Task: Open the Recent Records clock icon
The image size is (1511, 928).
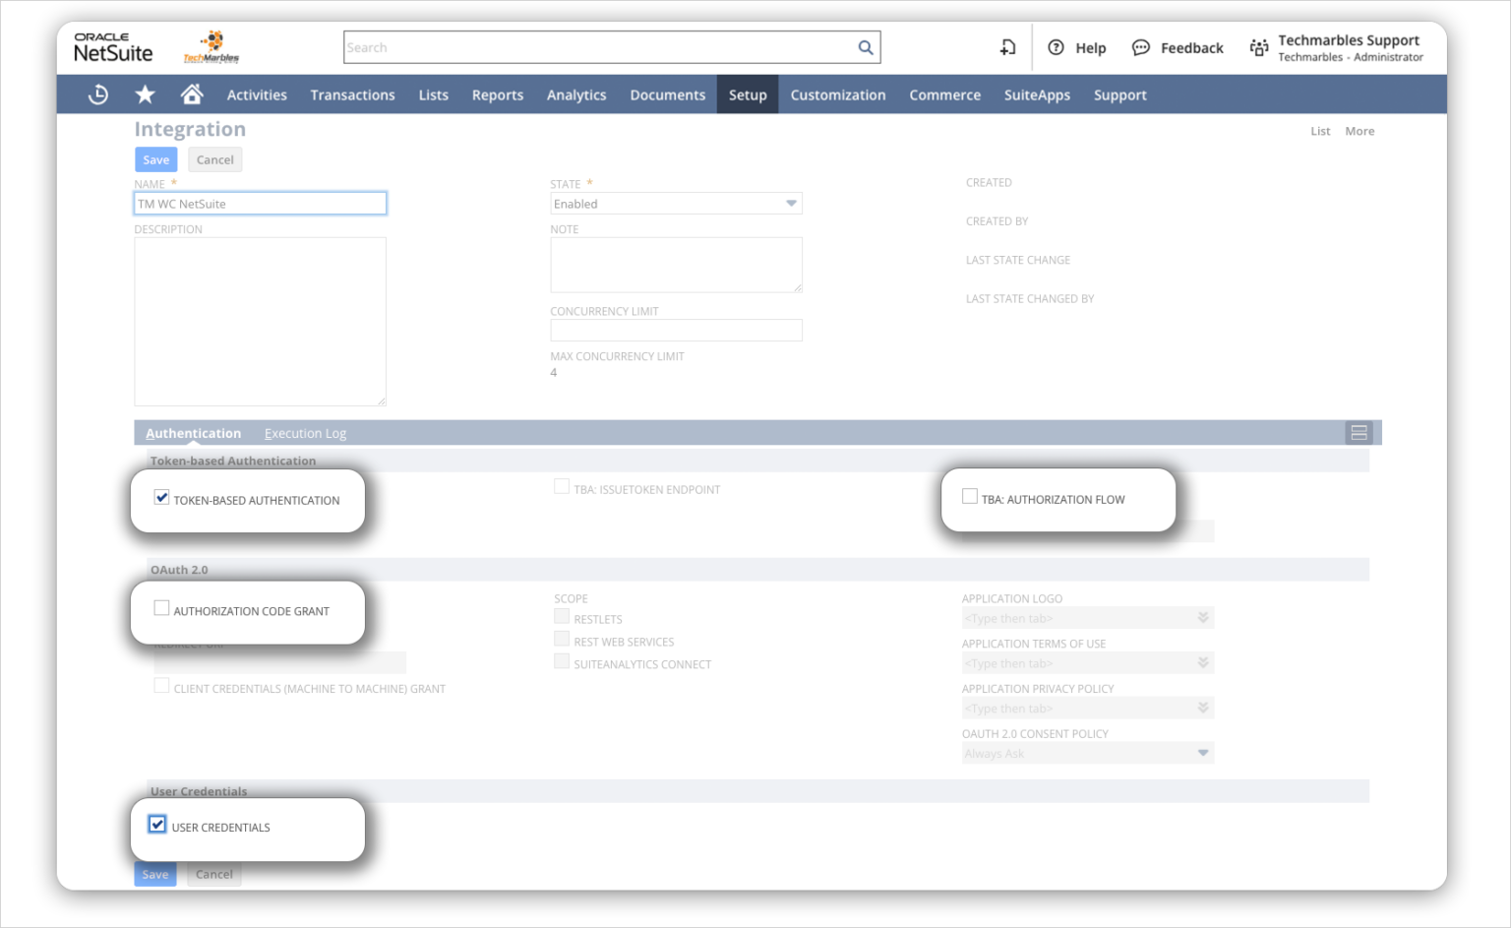Action: pos(98,94)
